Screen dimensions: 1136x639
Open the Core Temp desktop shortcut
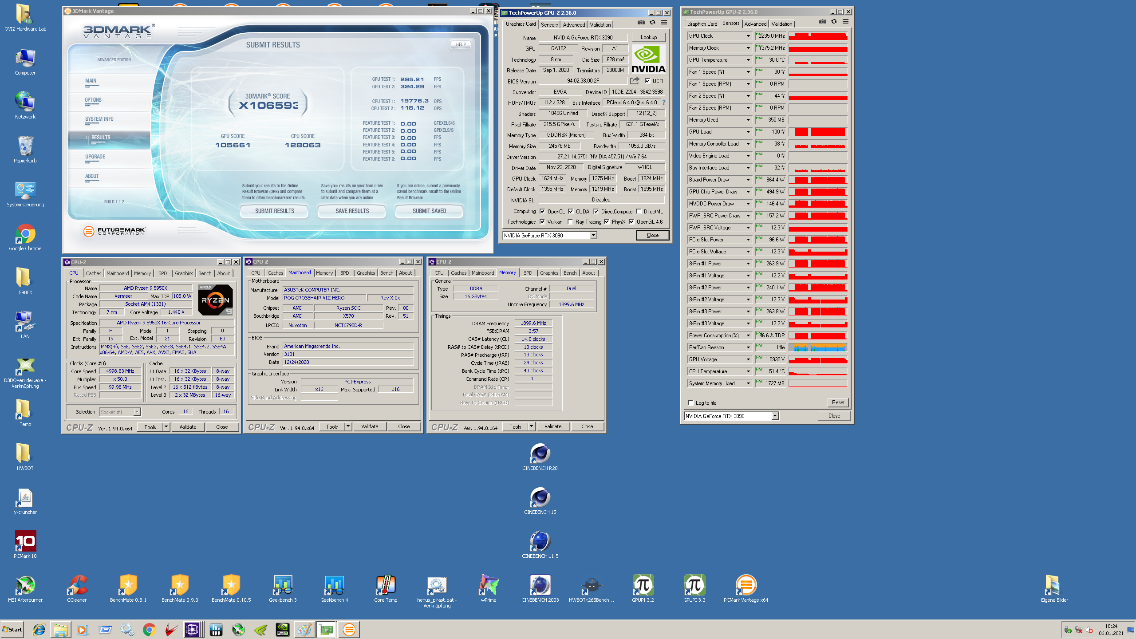point(386,588)
